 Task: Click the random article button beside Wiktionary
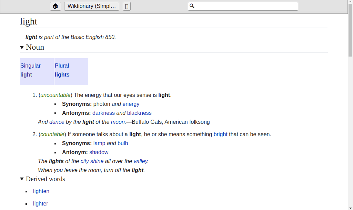click(x=127, y=6)
